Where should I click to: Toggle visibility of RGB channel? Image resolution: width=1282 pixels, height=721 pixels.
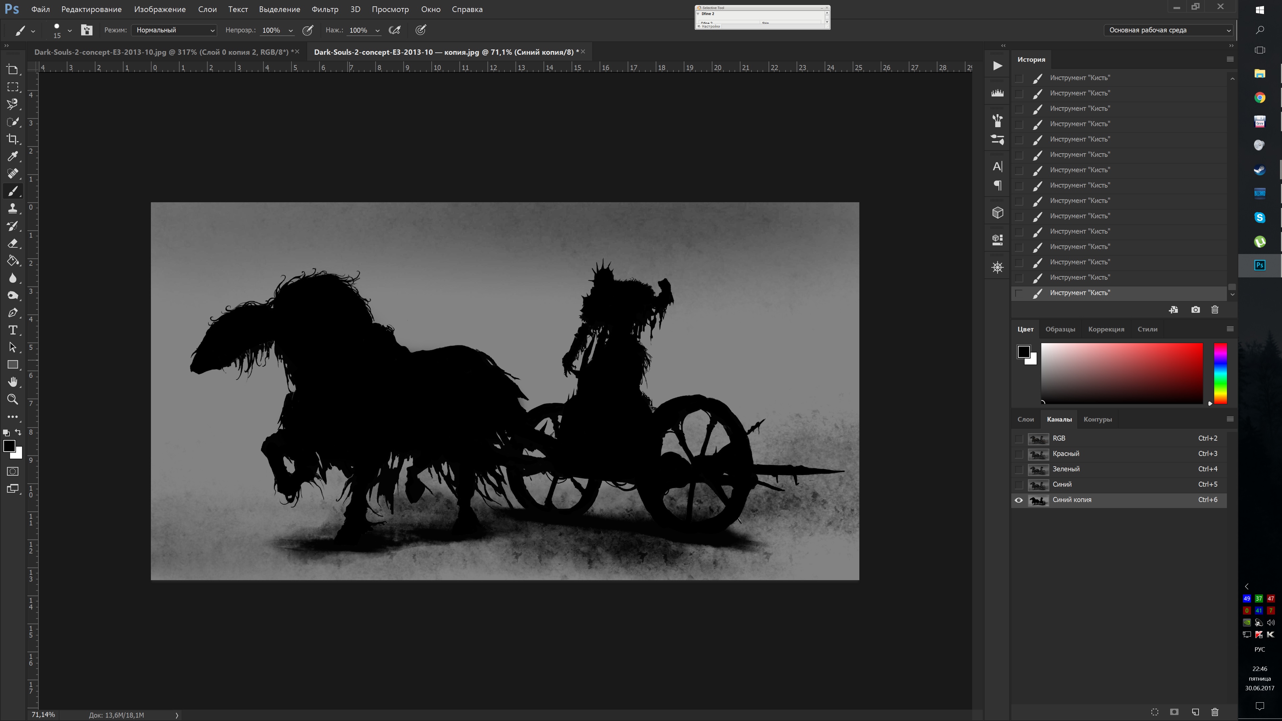[1019, 439]
